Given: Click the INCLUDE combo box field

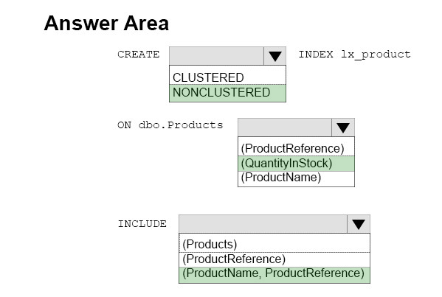Looking at the screenshot, I should pos(263,224).
